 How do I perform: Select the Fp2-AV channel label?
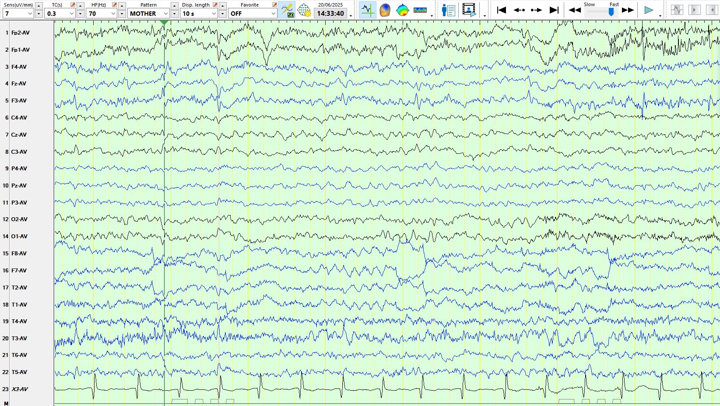click(x=21, y=33)
